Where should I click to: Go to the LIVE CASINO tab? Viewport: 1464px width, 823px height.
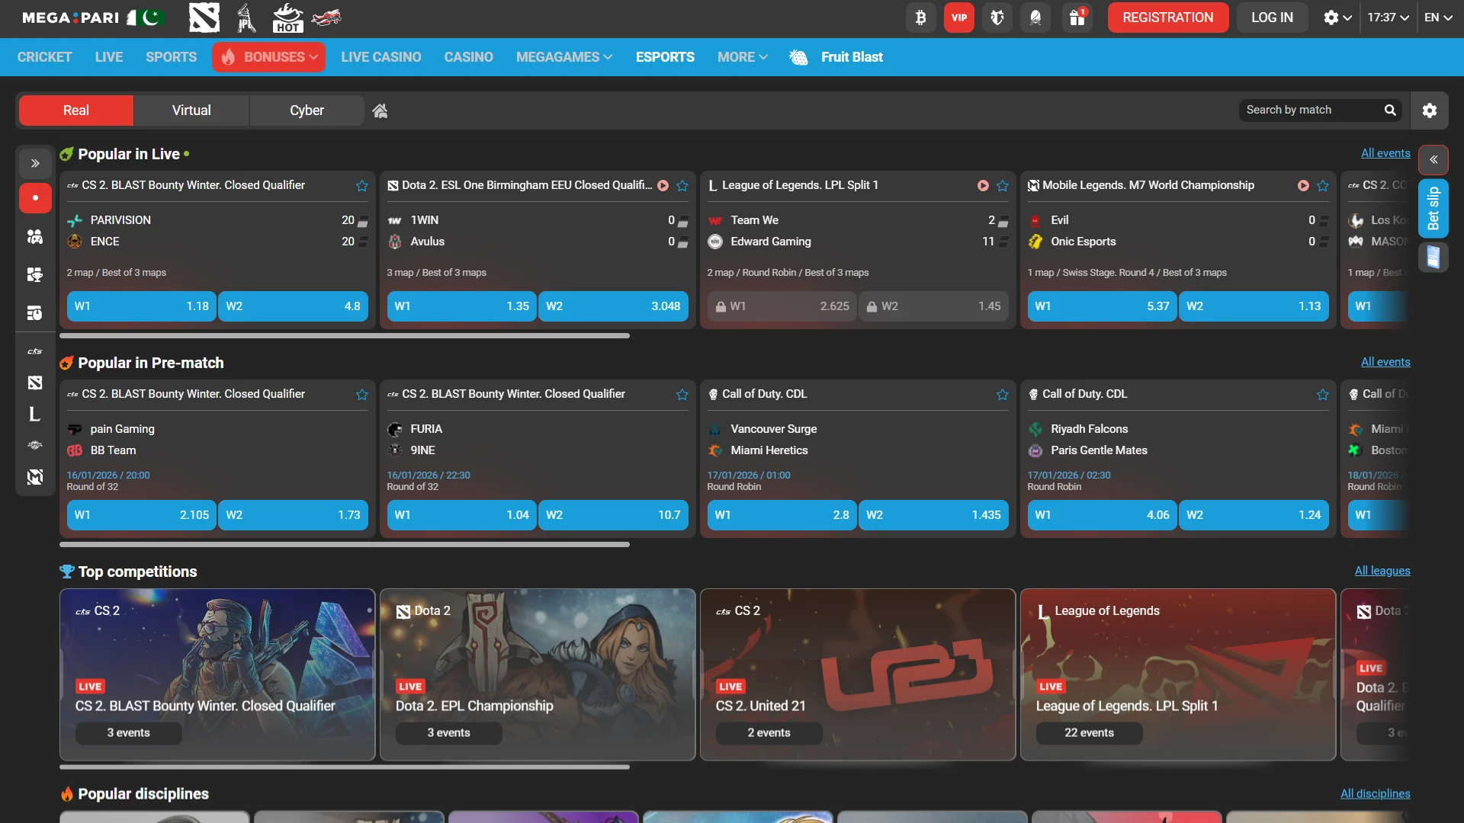(x=381, y=56)
